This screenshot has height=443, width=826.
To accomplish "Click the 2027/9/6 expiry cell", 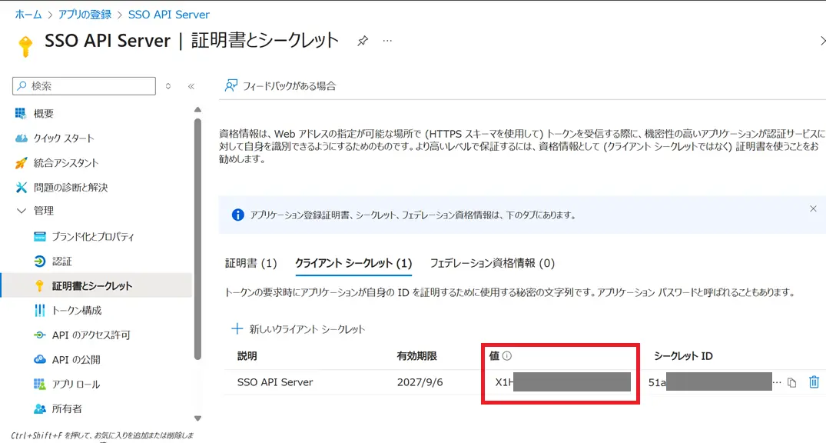I will (x=420, y=382).
